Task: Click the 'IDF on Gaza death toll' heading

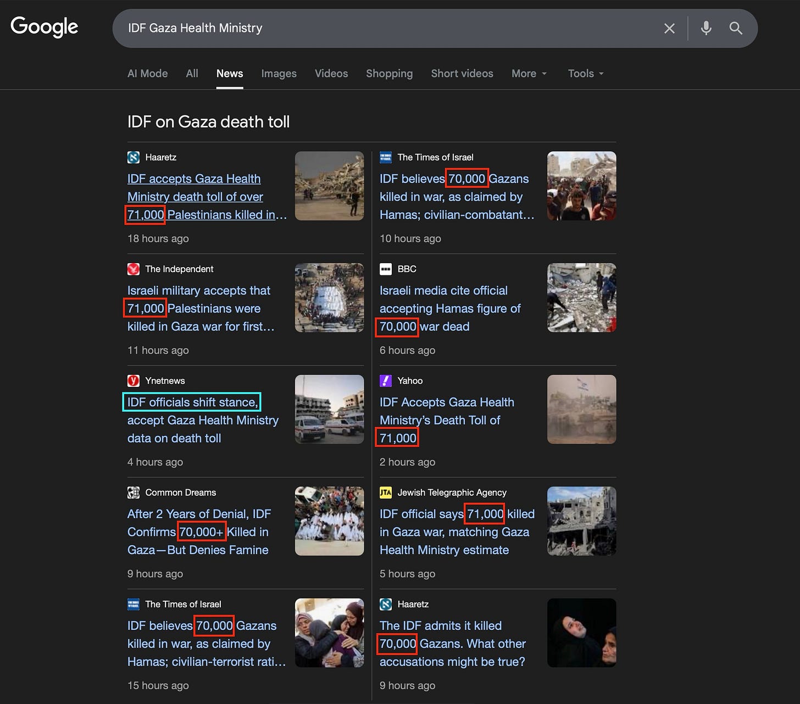Action: 208,121
